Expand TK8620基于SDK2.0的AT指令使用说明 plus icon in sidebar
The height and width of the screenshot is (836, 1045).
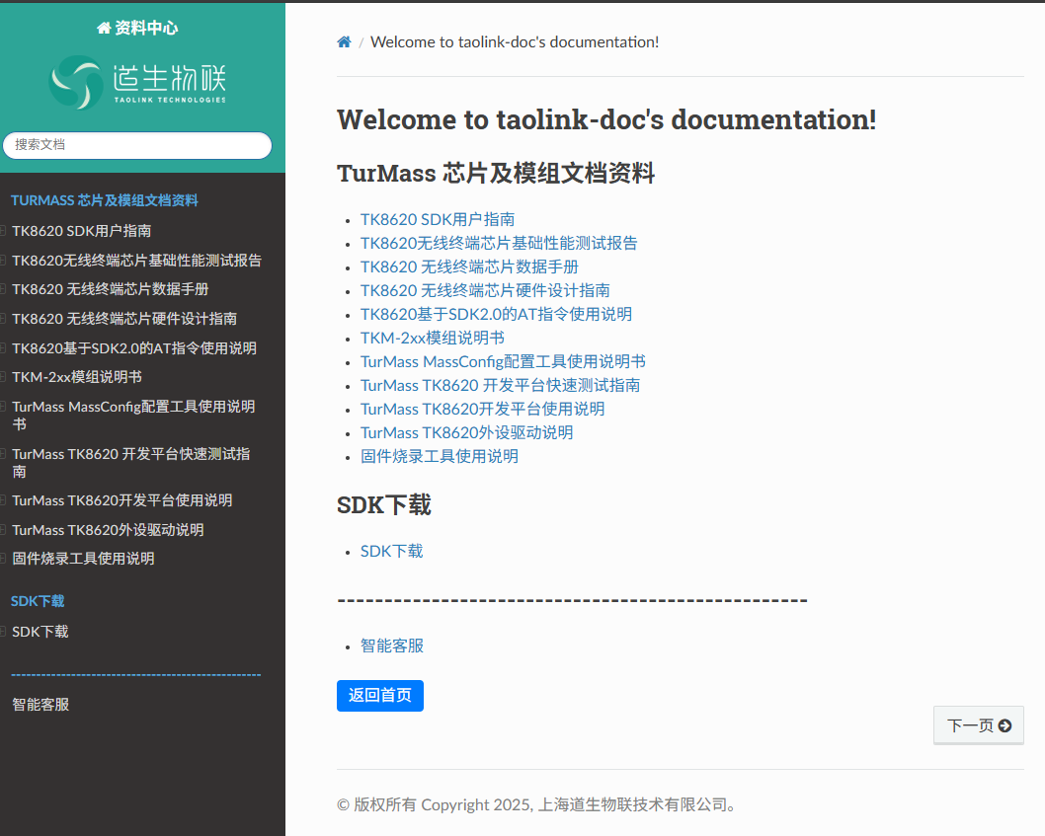[x=3, y=347]
